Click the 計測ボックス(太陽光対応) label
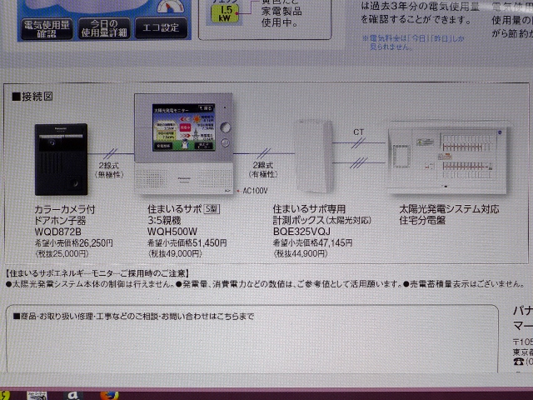Image resolution: width=533 pixels, height=400 pixels. point(322,220)
